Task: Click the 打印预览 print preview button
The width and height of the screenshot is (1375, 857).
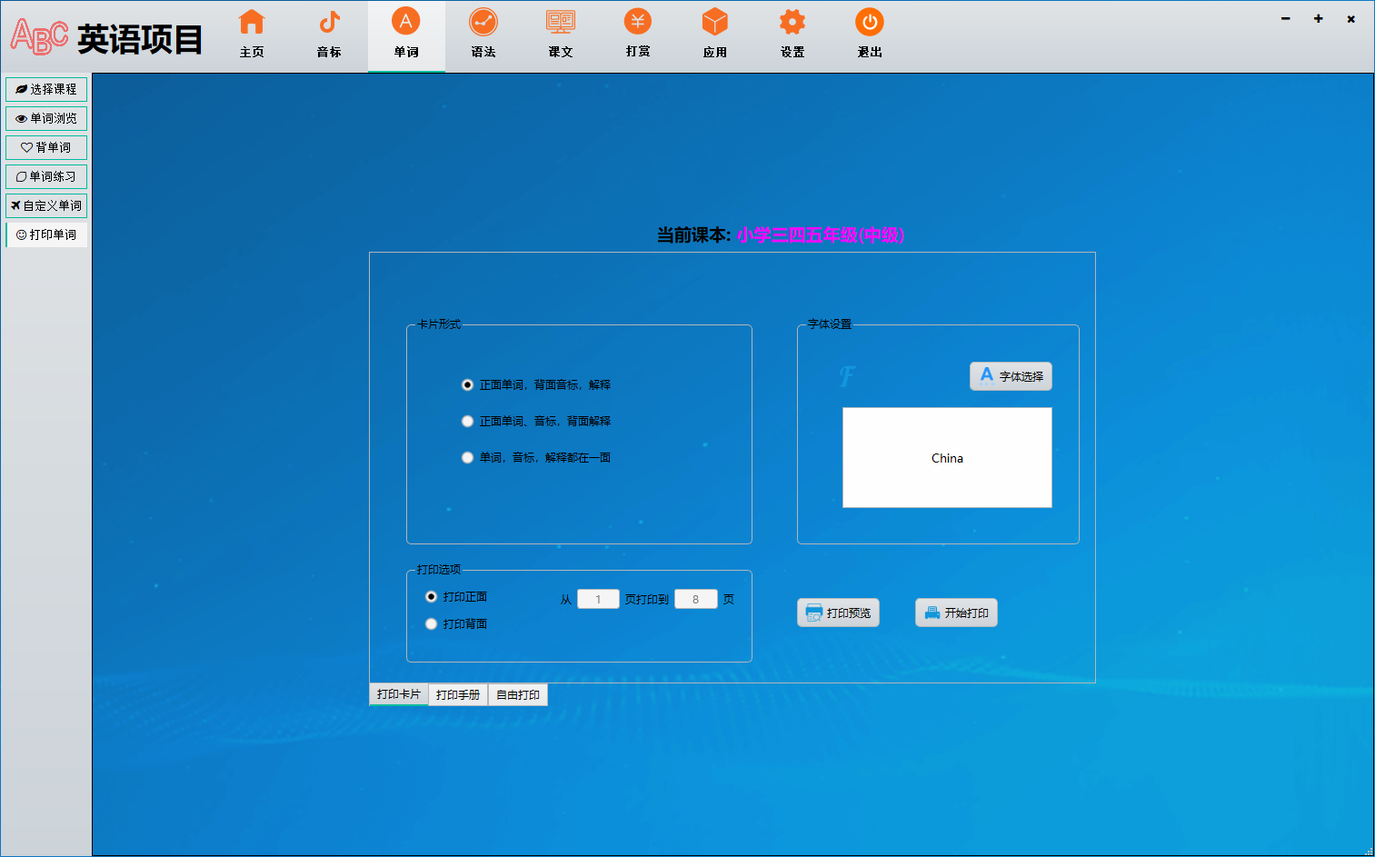Action: [x=838, y=613]
